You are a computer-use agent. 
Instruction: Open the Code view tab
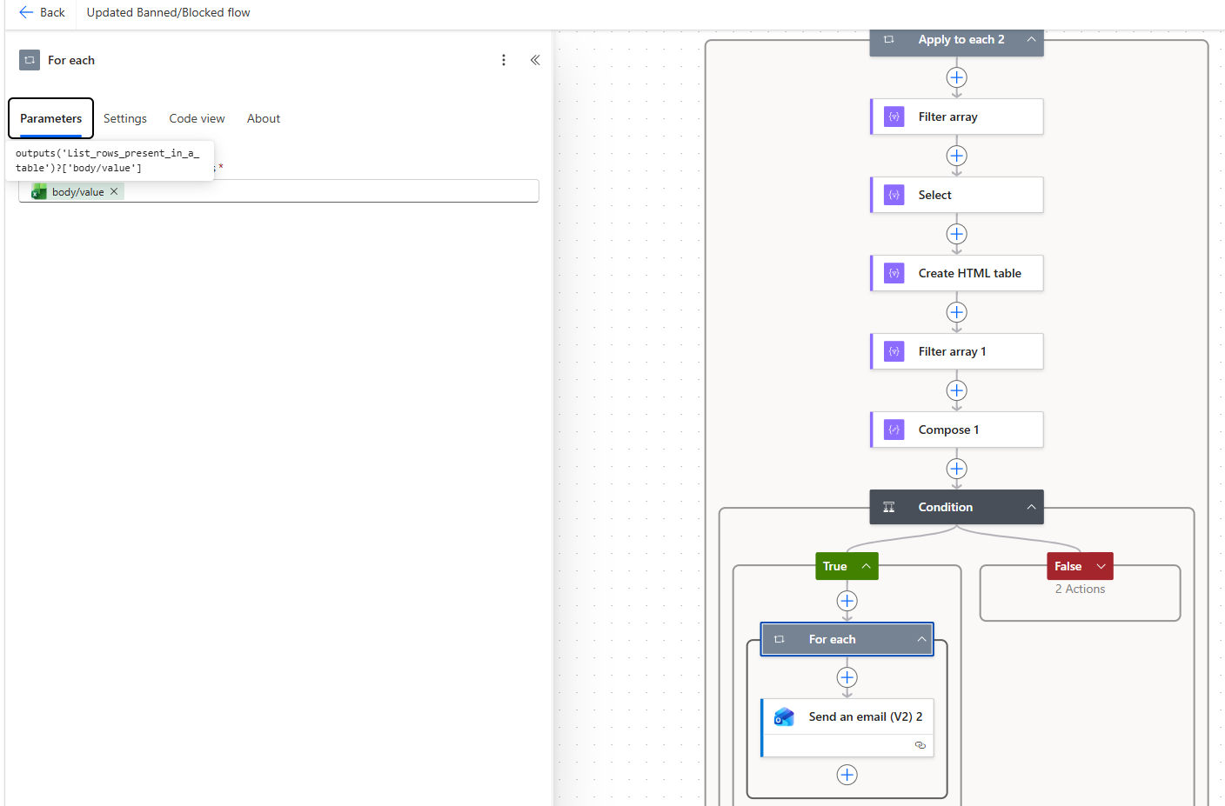(197, 118)
